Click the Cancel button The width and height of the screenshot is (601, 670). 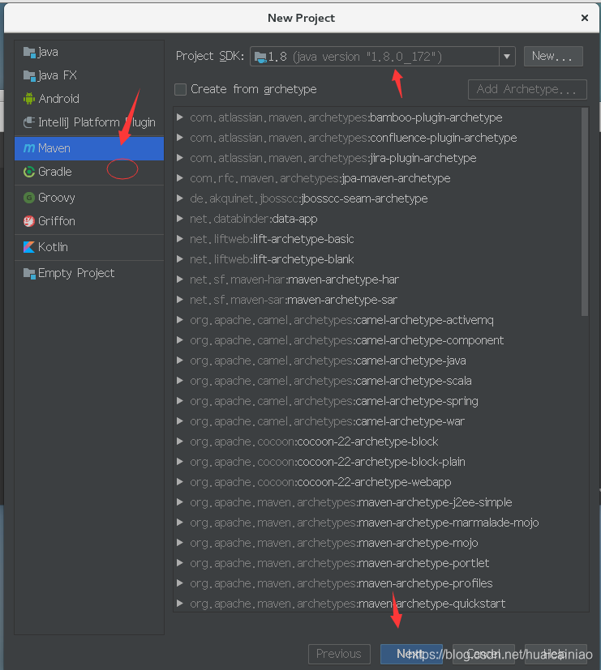483,654
